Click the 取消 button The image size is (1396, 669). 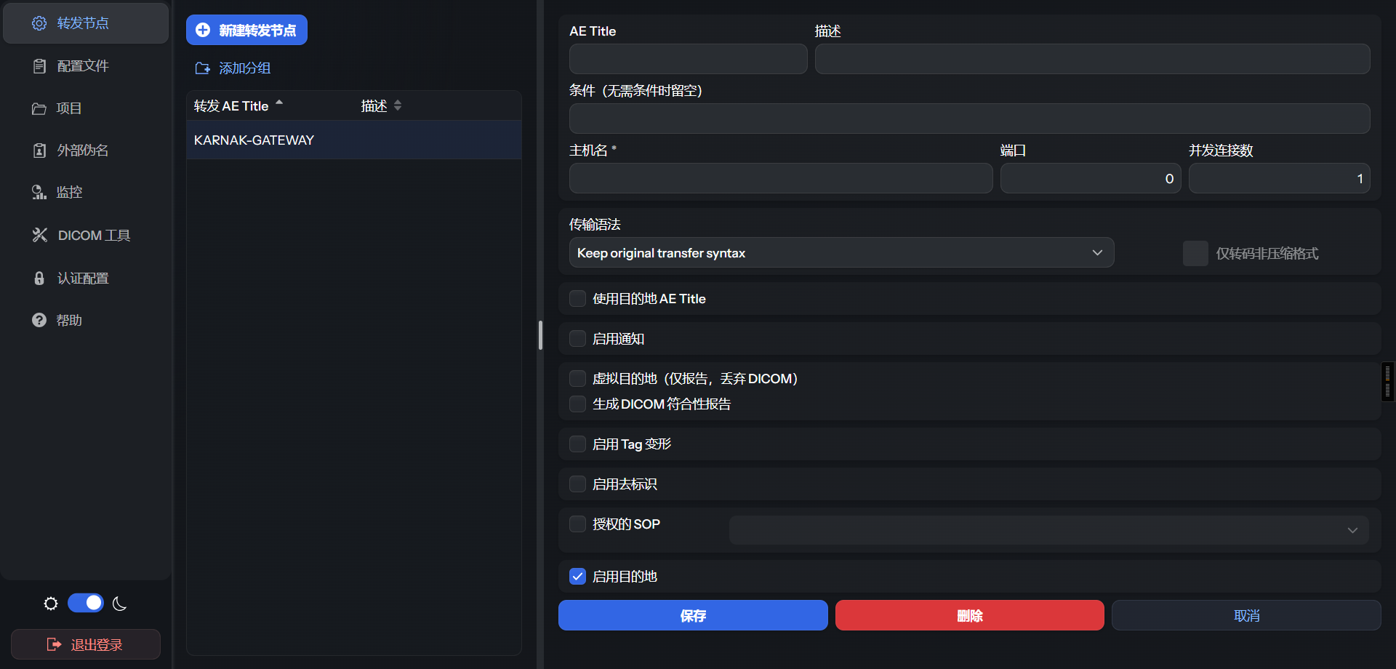[x=1246, y=615]
